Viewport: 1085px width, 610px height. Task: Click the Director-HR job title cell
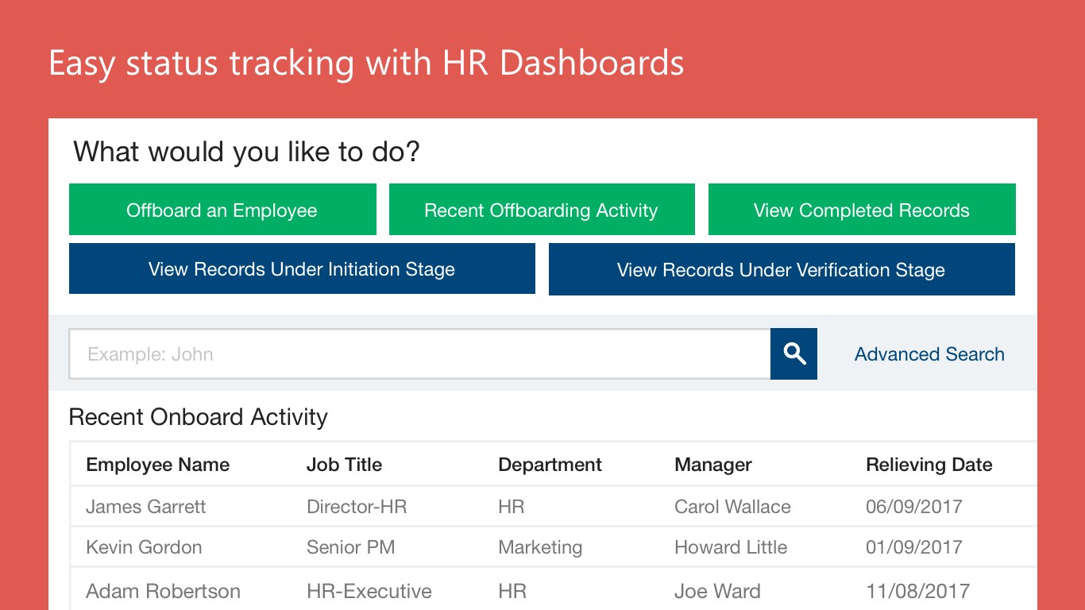(x=357, y=507)
